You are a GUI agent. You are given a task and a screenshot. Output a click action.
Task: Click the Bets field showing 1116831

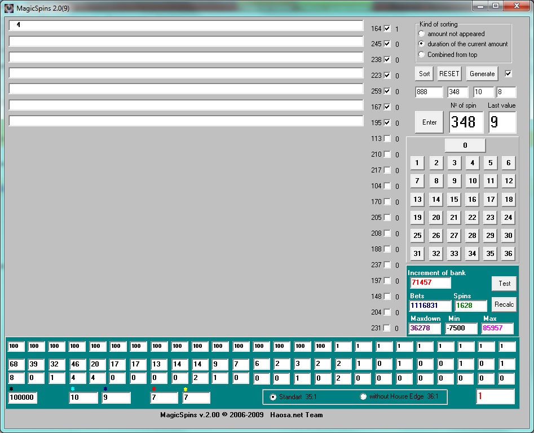click(430, 306)
